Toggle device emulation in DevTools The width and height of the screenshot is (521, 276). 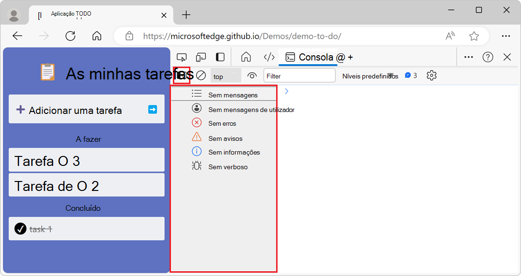(201, 57)
